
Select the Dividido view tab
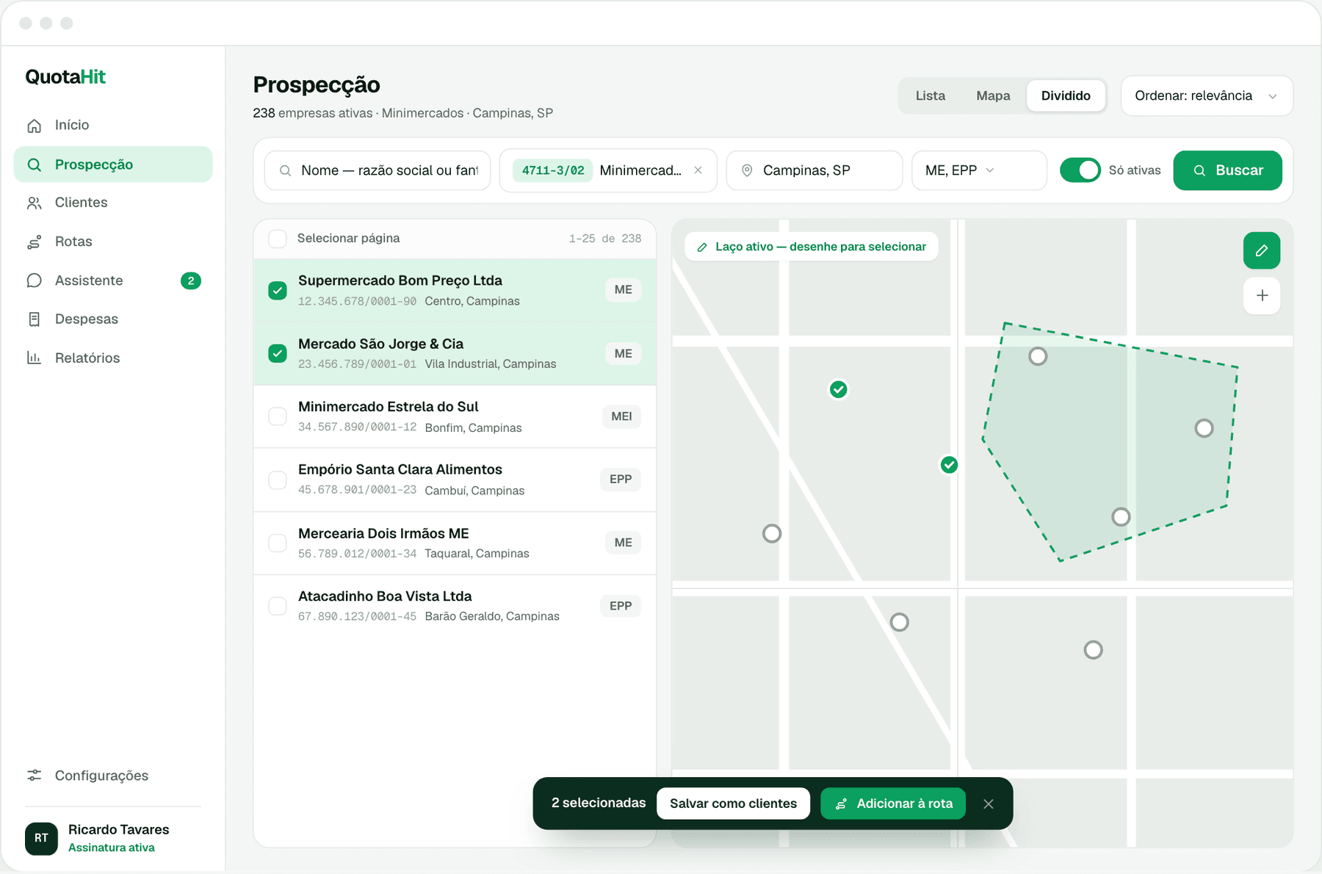tap(1066, 95)
